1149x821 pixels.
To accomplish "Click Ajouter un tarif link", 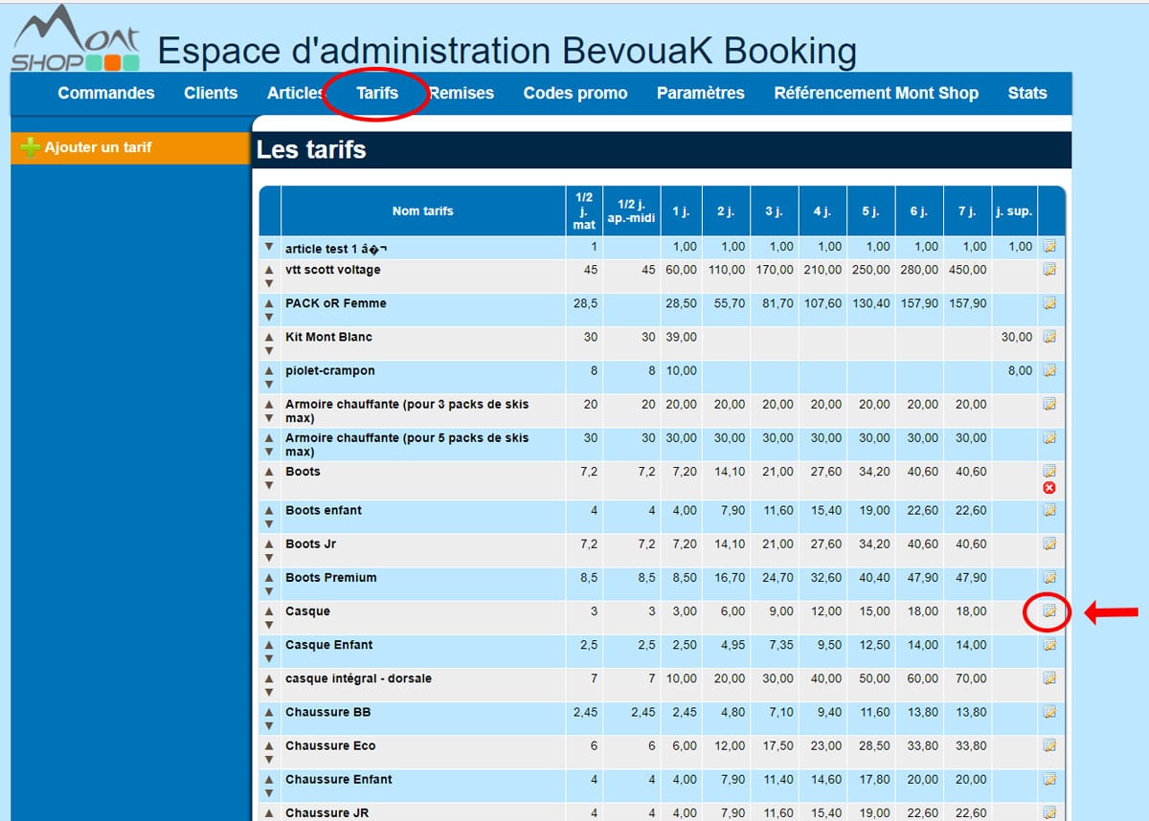I will coord(98,147).
